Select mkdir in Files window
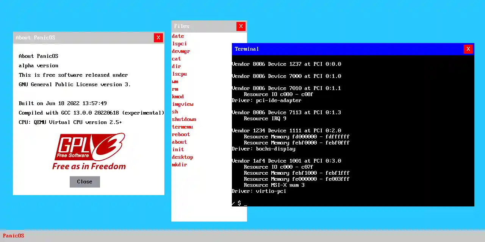This screenshot has height=242, width=485. (x=179, y=164)
